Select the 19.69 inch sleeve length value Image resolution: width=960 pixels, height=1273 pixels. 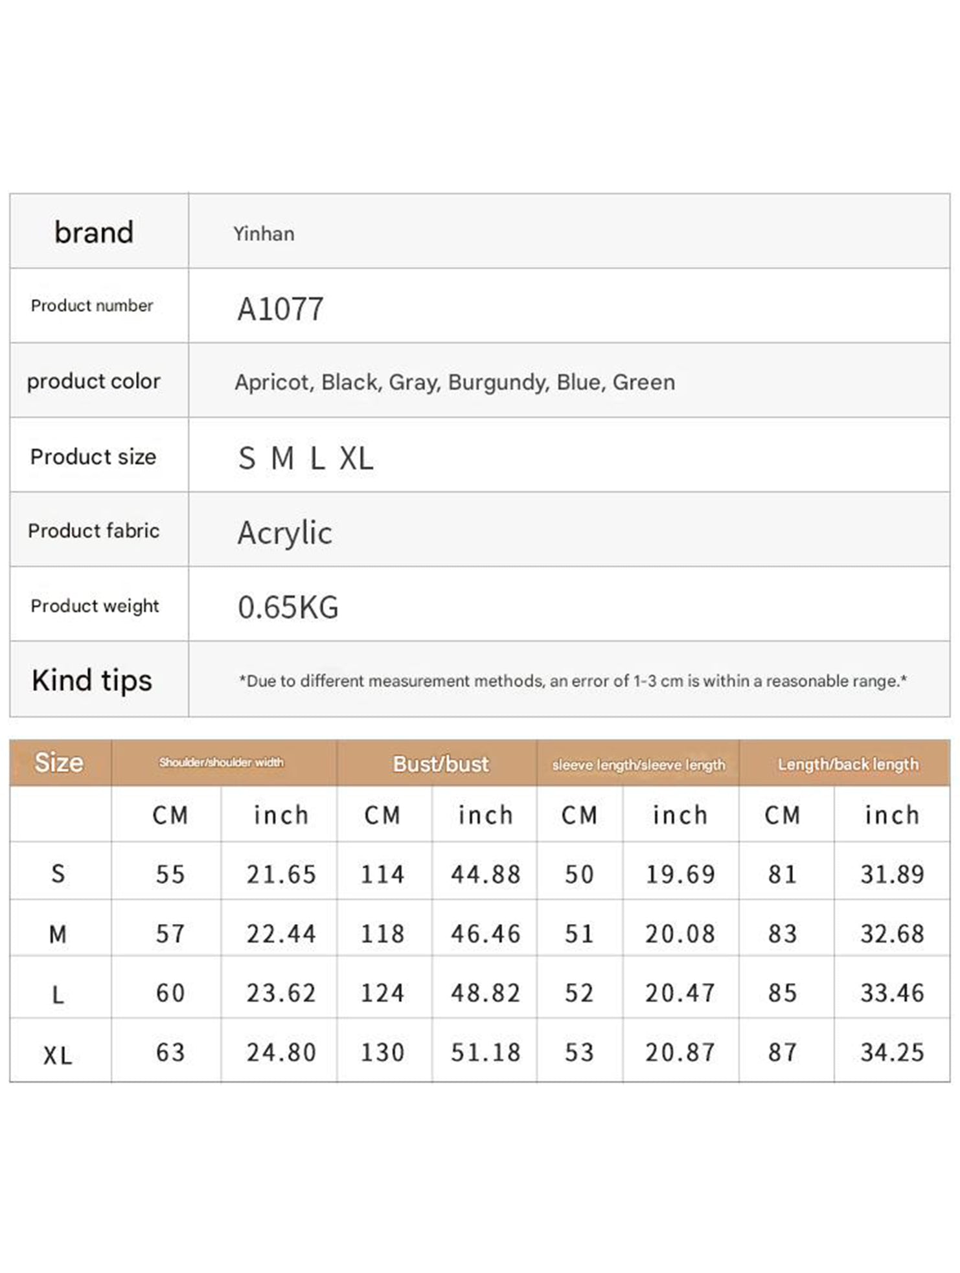click(x=680, y=875)
